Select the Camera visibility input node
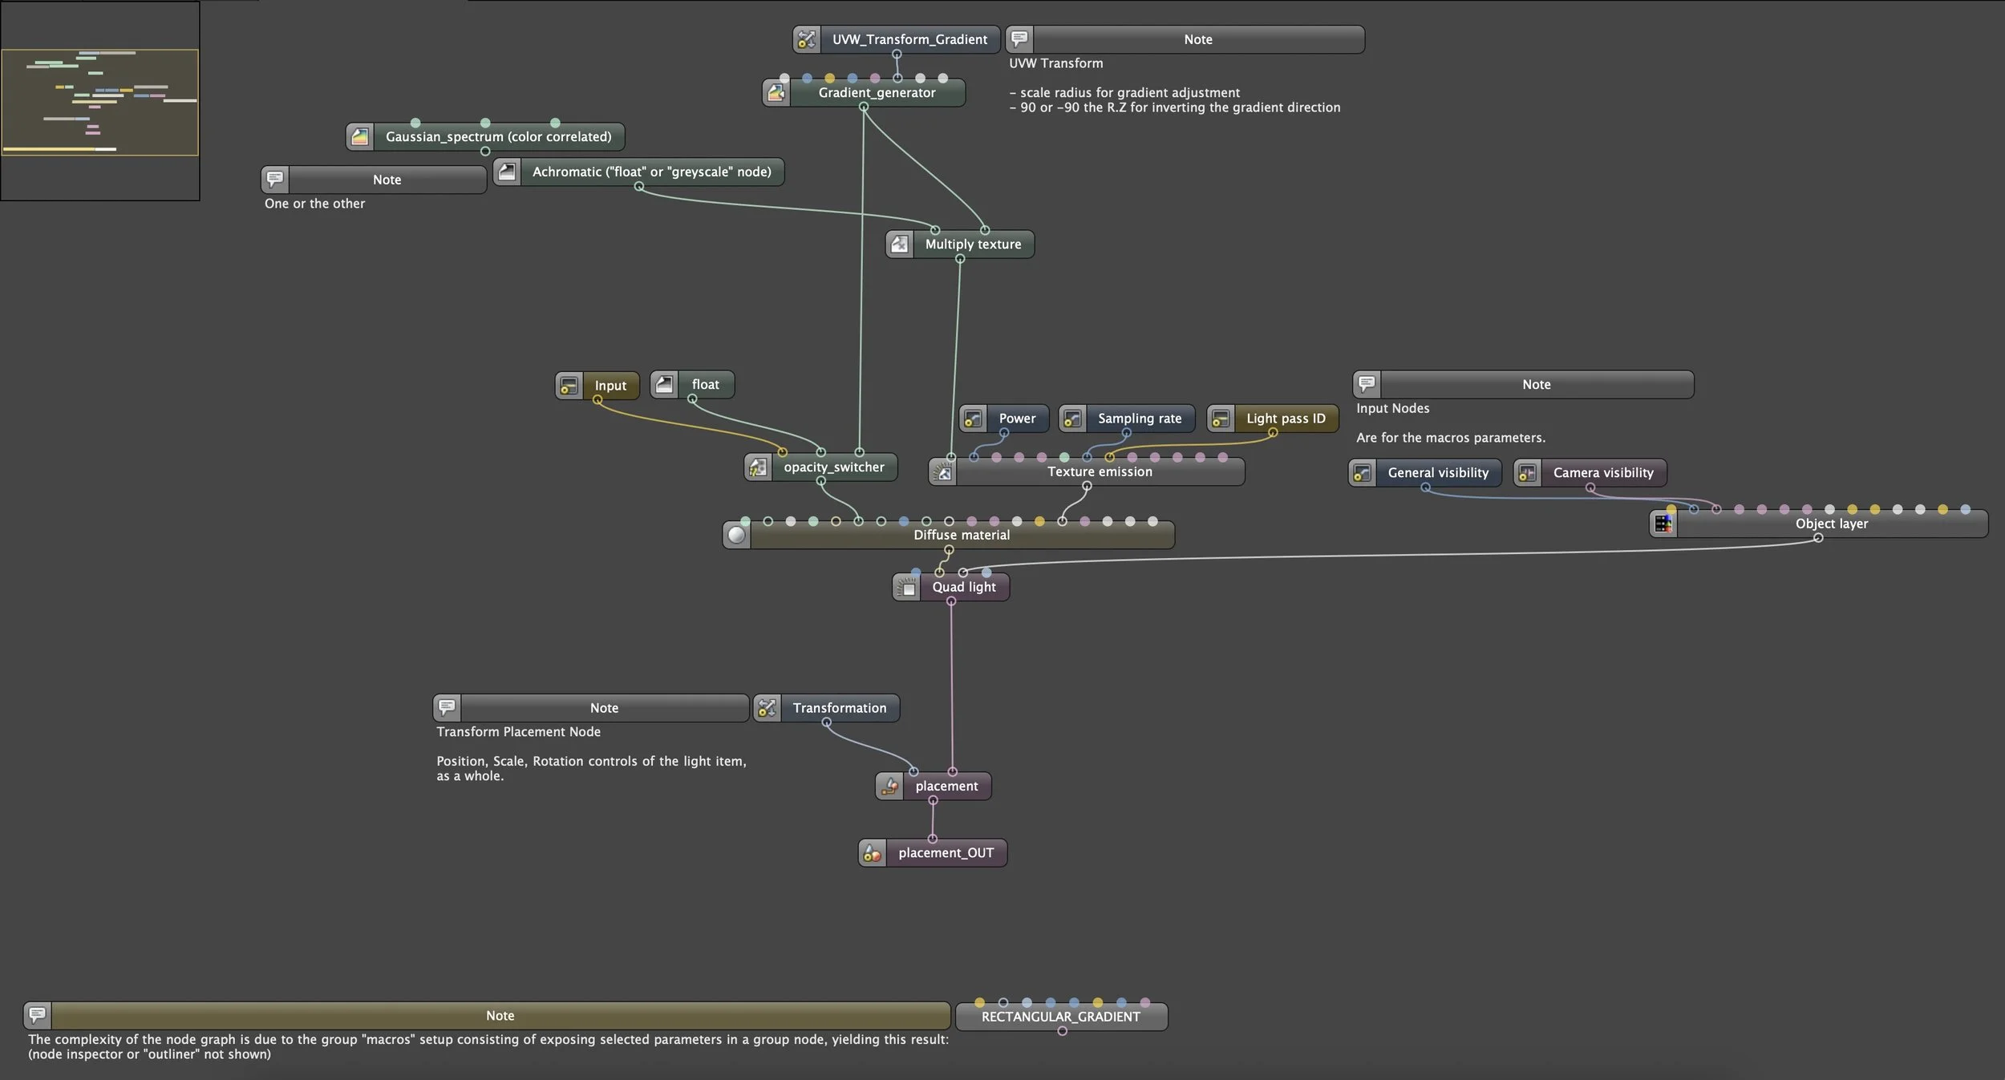Screen dimensions: 2005x1080 click(x=1602, y=473)
